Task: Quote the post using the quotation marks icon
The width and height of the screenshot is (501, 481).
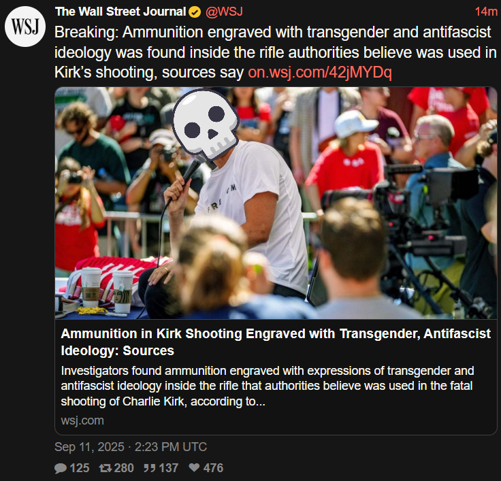Action: pyautogui.click(x=150, y=468)
